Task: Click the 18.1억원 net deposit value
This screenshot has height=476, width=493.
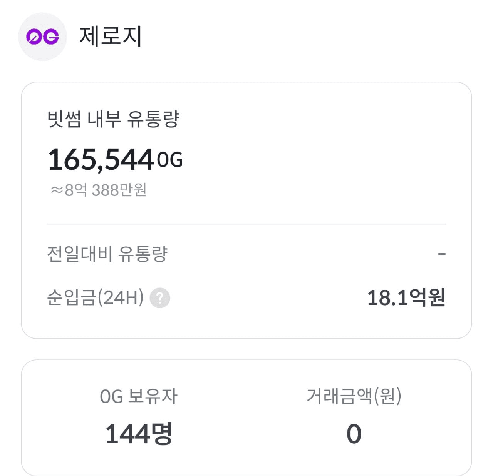Action: pos(406,297)
